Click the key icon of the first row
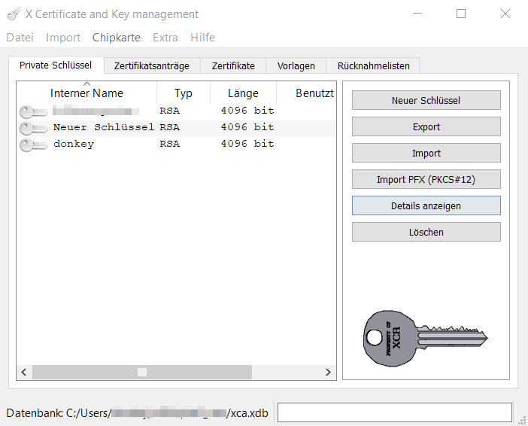Viewport: 528px width, 426px height. [x=33, y=111]
